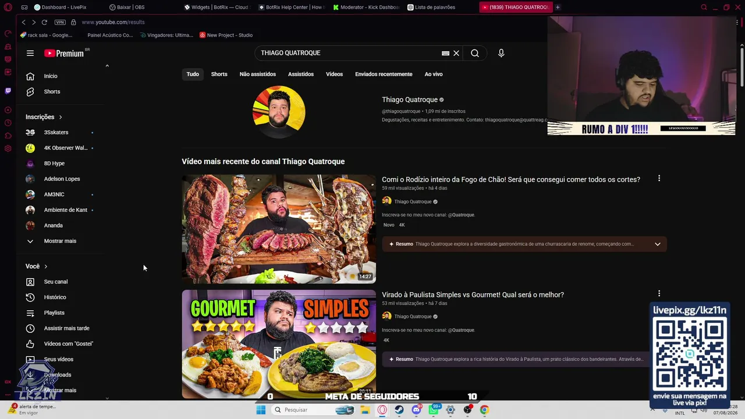
Task: Click the browser address bar URL
Action: (113, 22)
